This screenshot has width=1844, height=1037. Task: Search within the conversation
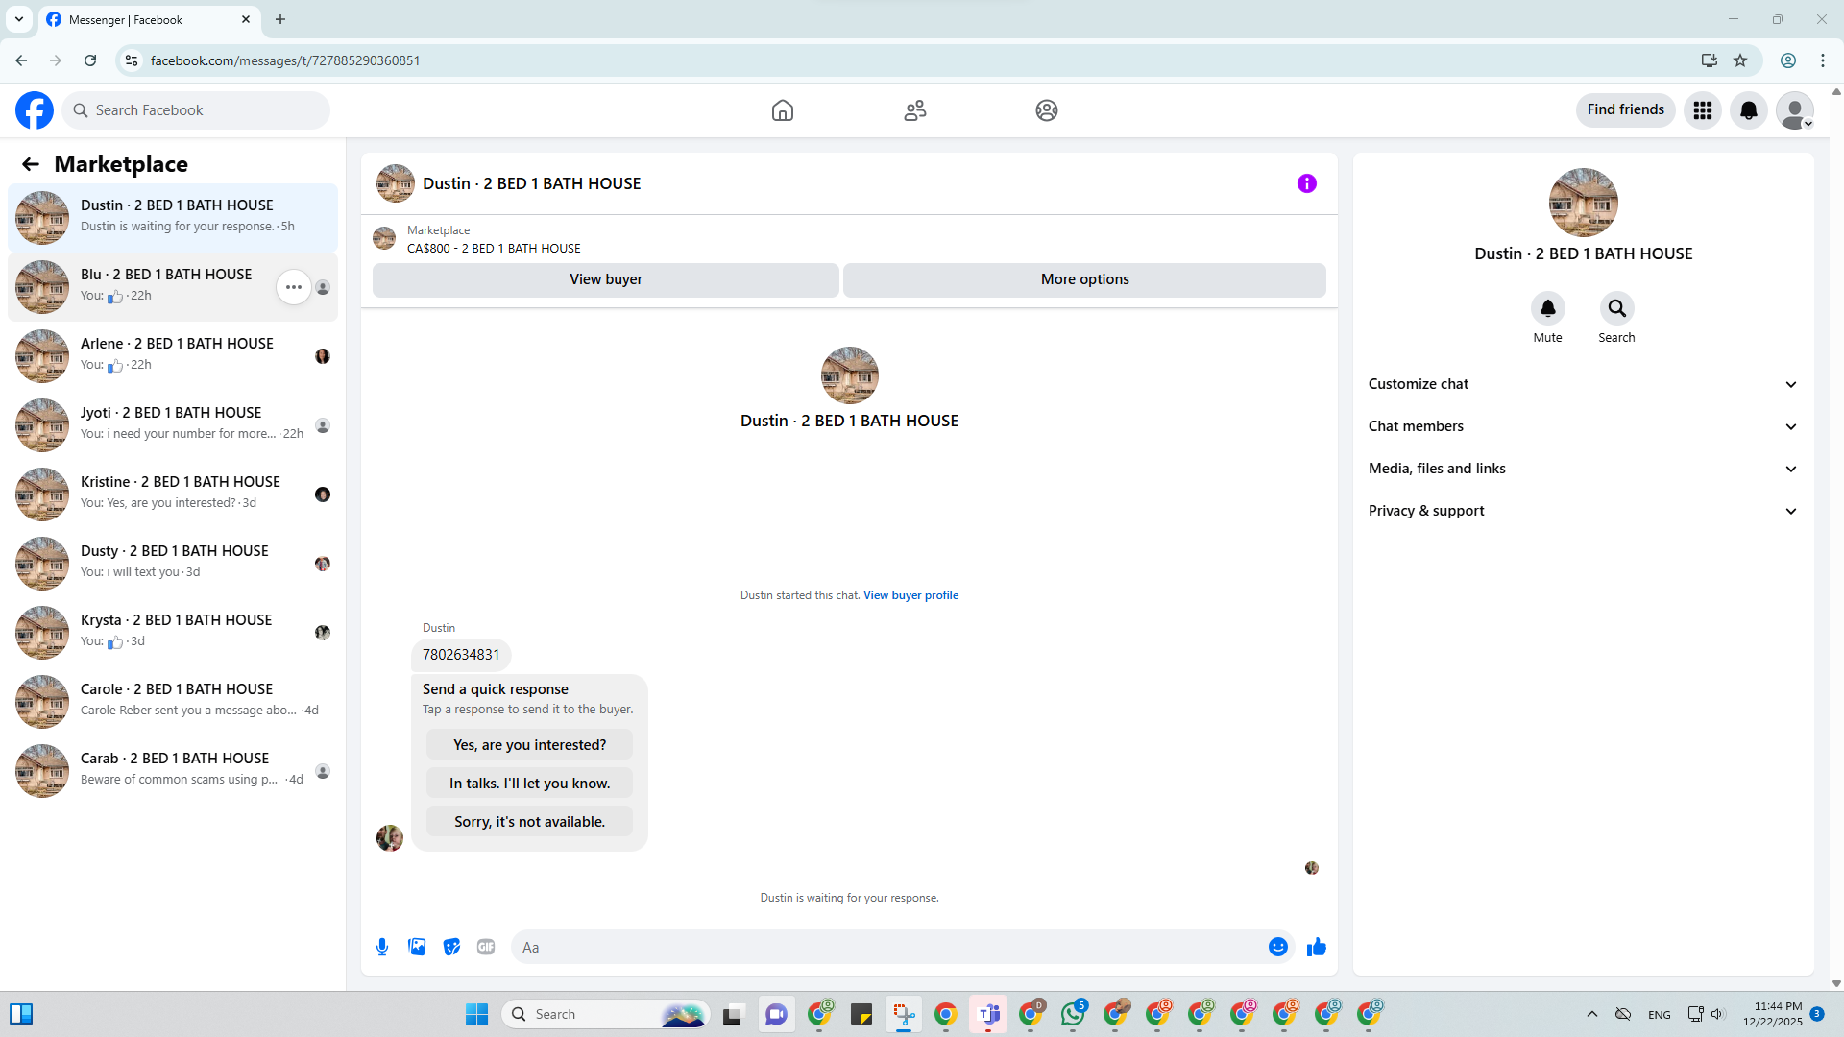click(x=1616, y=308)
